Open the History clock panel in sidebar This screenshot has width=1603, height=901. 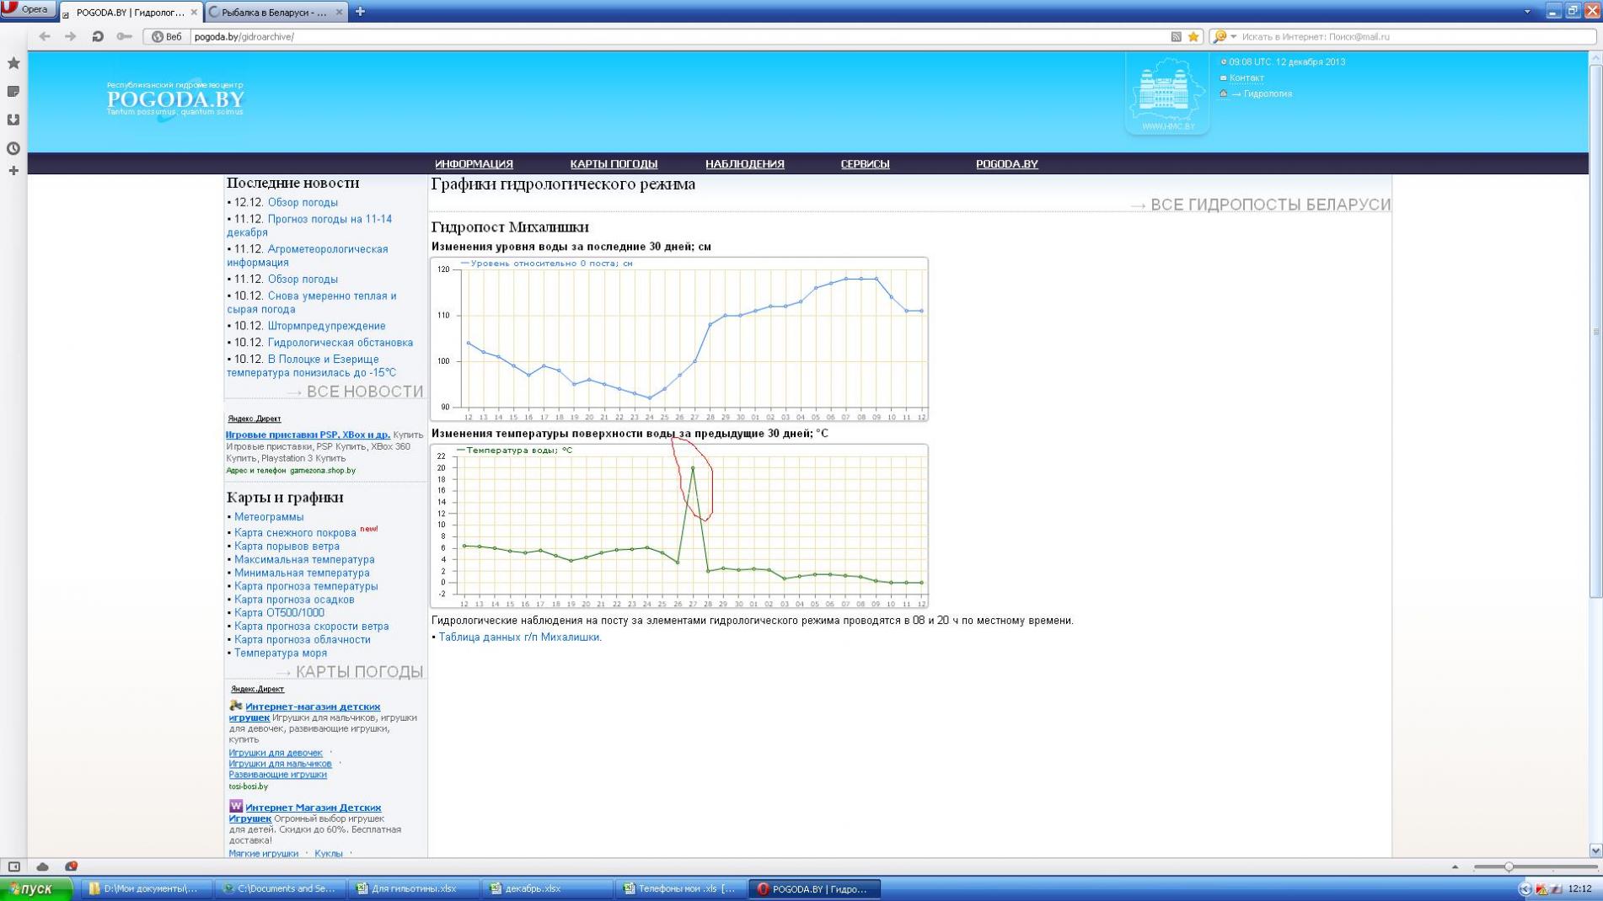pos(13,148)
